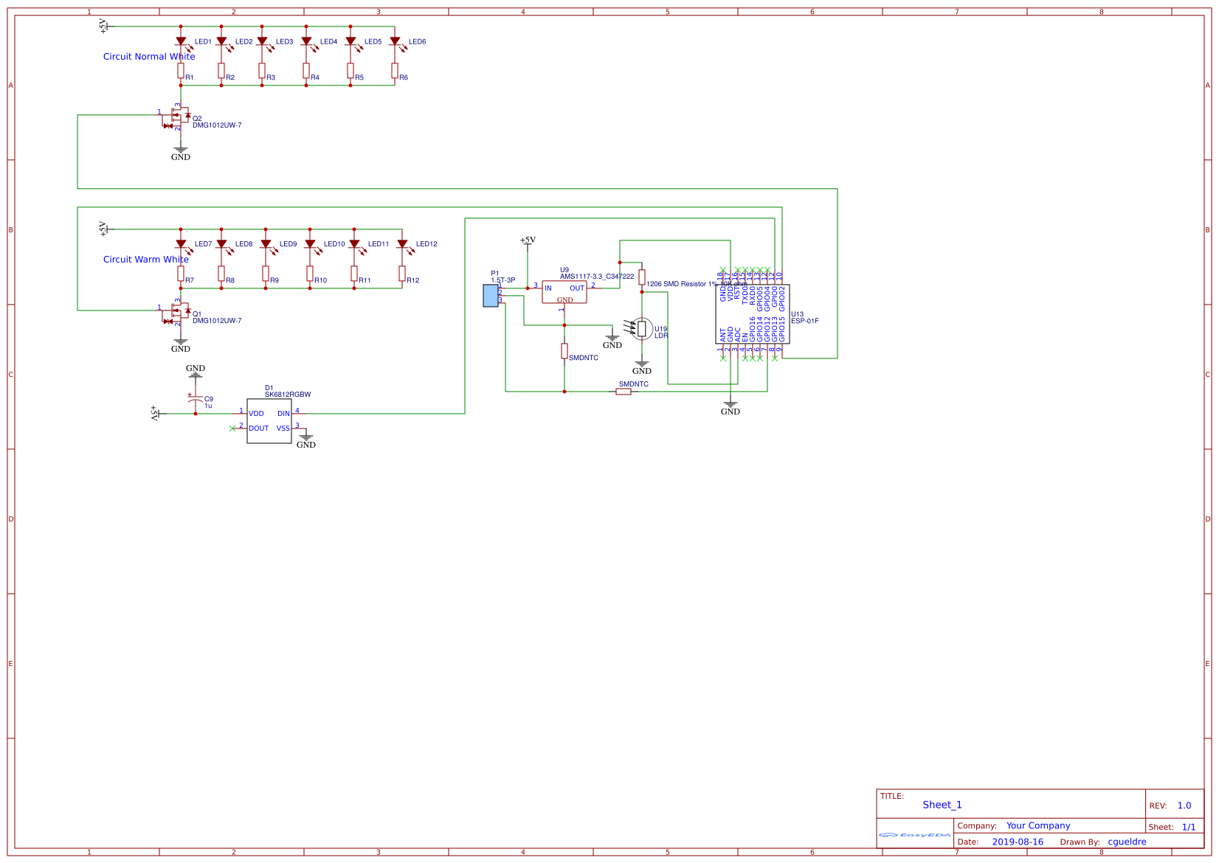Click the Sheet_1 title text

point(942,805)
